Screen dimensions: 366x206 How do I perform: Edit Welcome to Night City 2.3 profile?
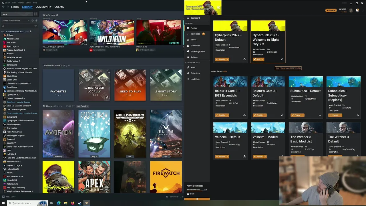tap(257, 59)
